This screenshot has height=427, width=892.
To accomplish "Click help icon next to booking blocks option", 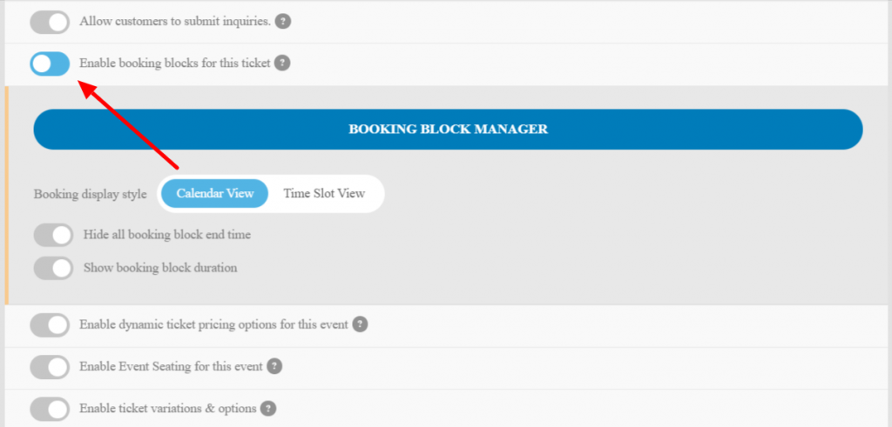I will point(282,63).
